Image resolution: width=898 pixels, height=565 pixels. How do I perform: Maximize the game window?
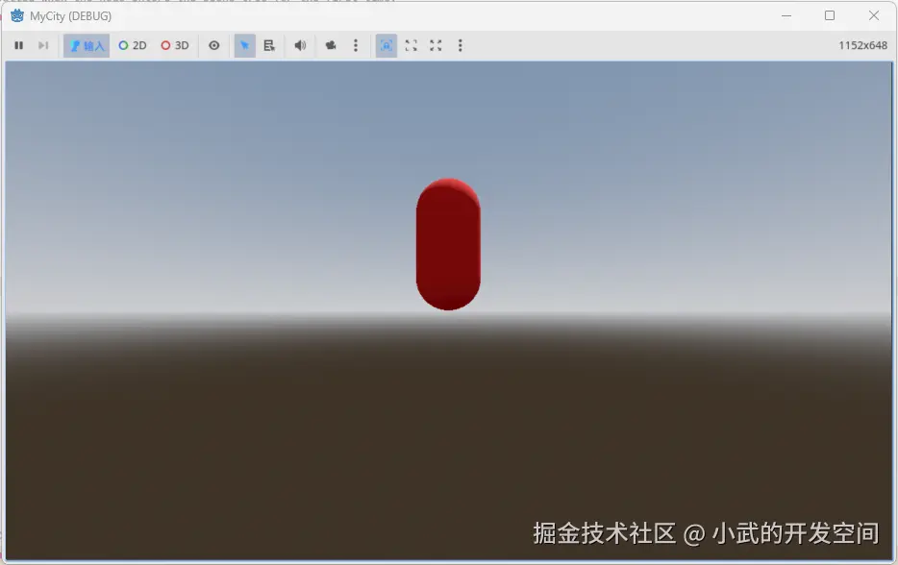click(x=830, y=15)
